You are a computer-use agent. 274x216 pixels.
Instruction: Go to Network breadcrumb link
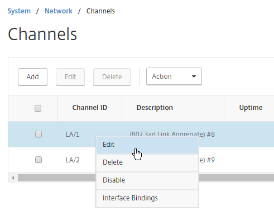coord(59,11)
